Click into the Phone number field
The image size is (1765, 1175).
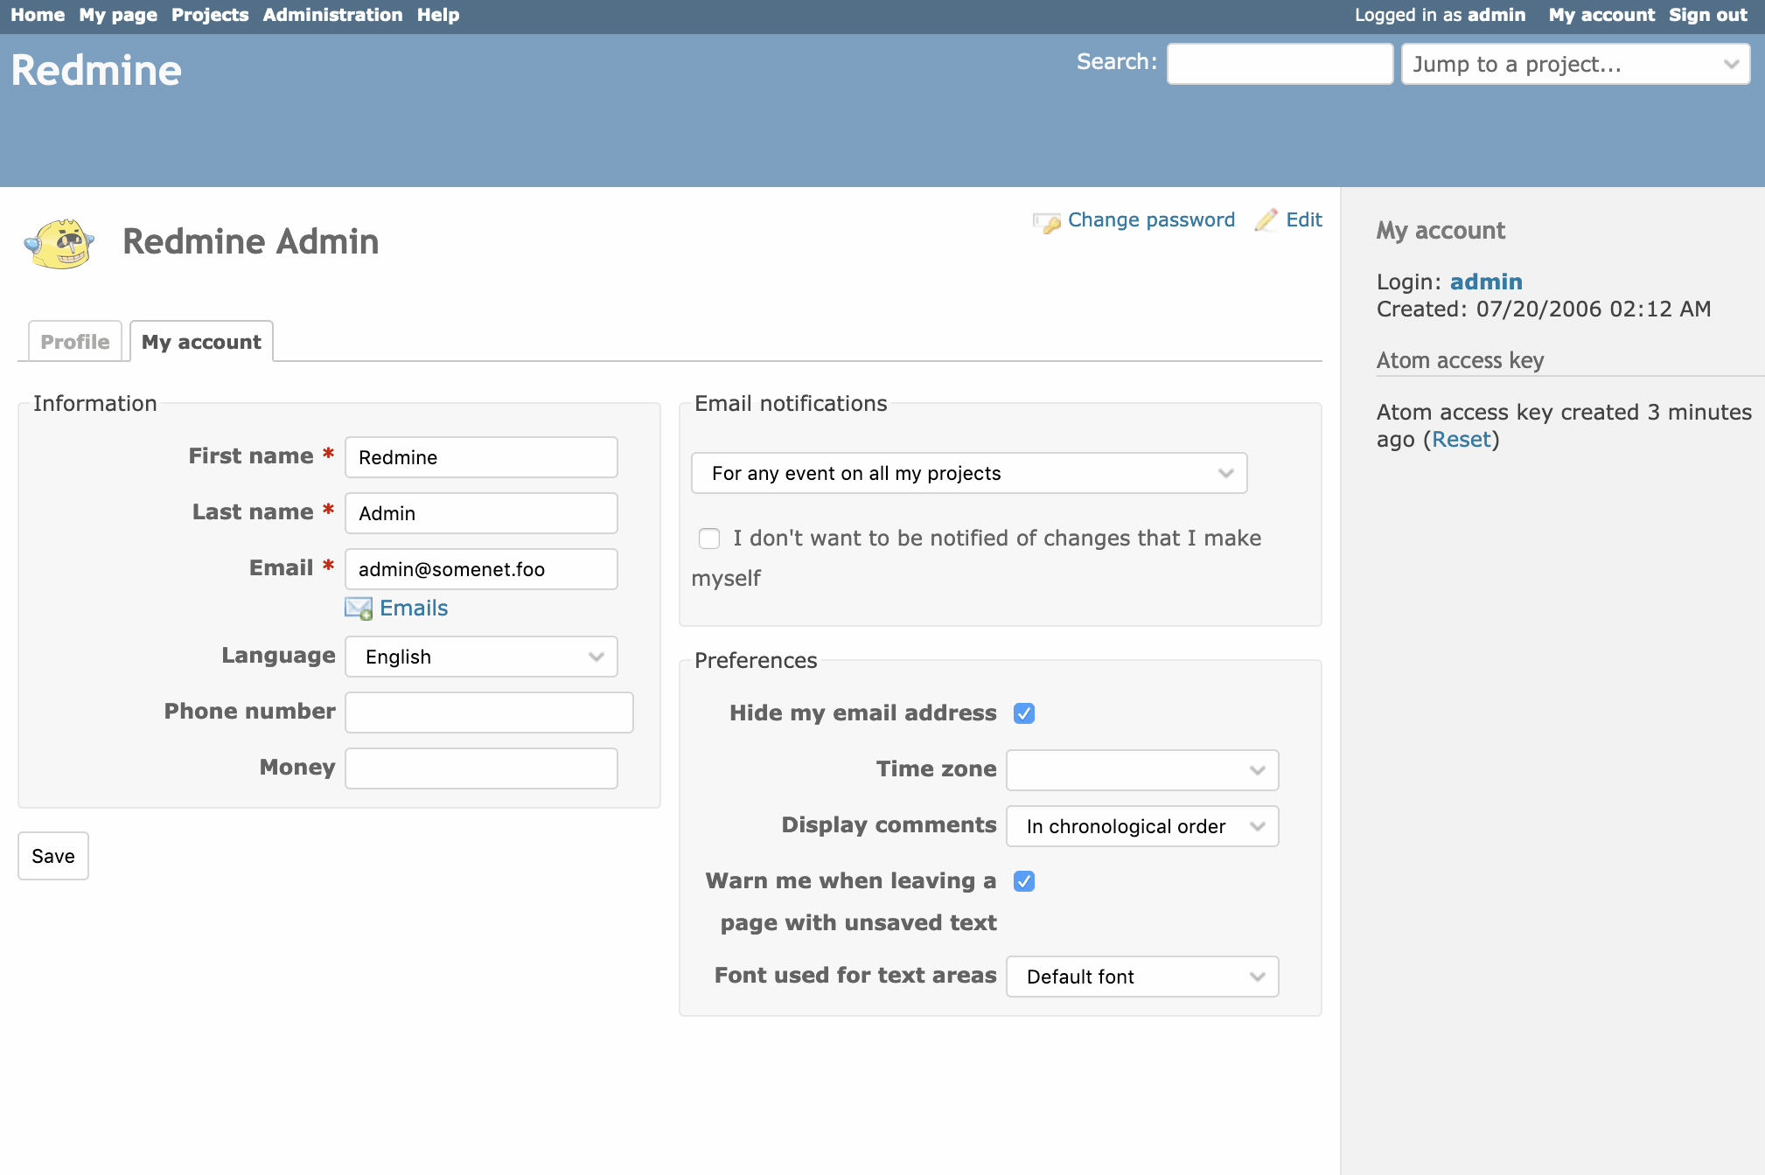point(489,713)
